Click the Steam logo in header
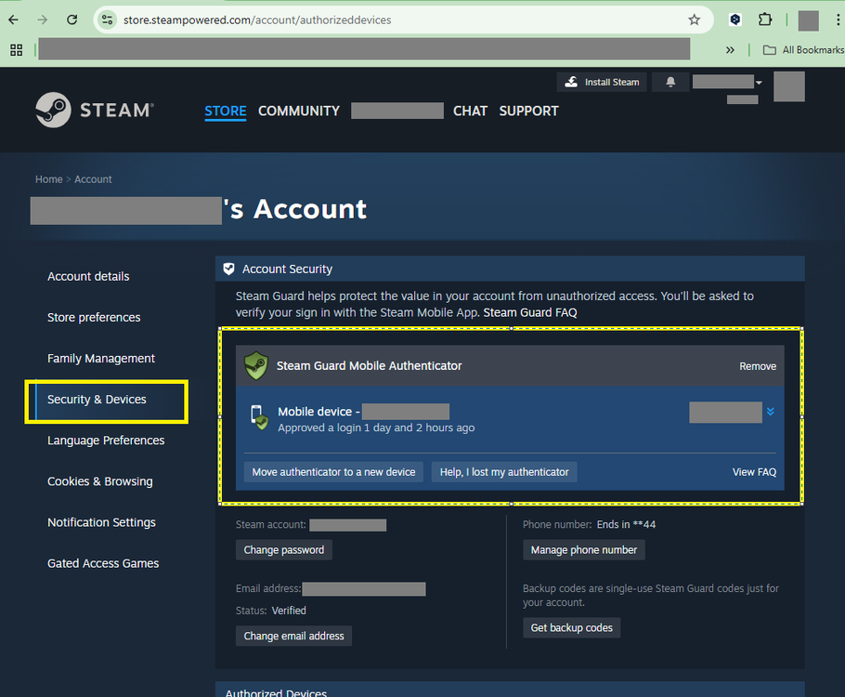Viewport: 845px width, 697px height. (95, 110)
